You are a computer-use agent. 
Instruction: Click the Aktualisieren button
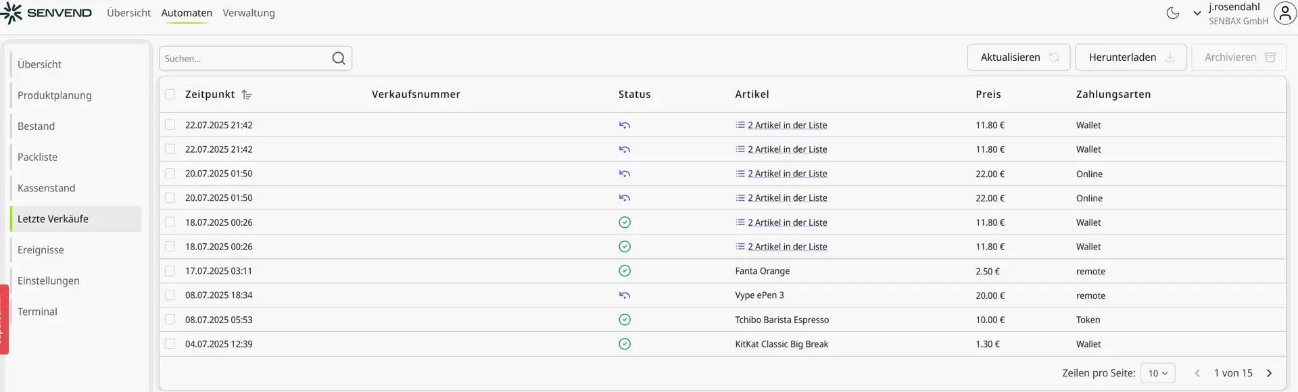click(1018, 57)
